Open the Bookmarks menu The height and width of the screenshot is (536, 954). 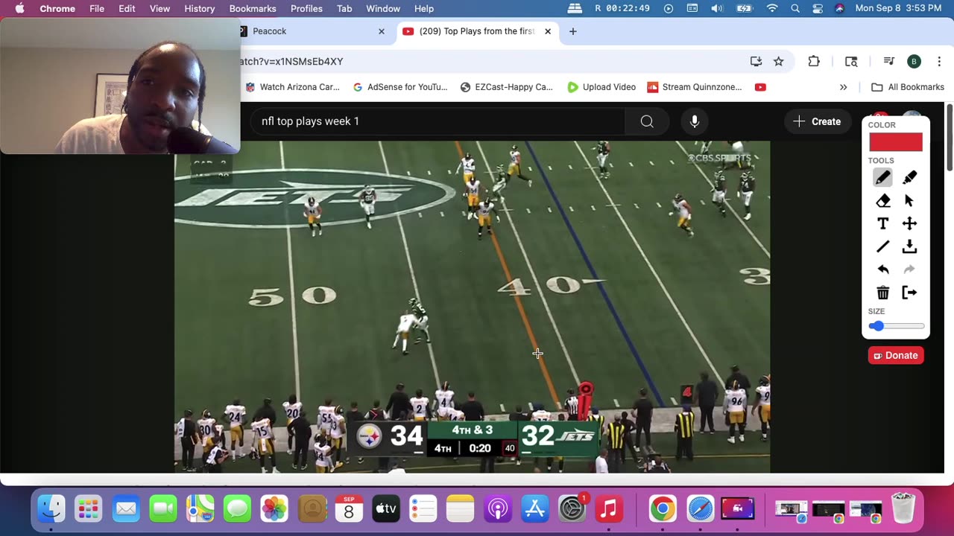[253, 8]
